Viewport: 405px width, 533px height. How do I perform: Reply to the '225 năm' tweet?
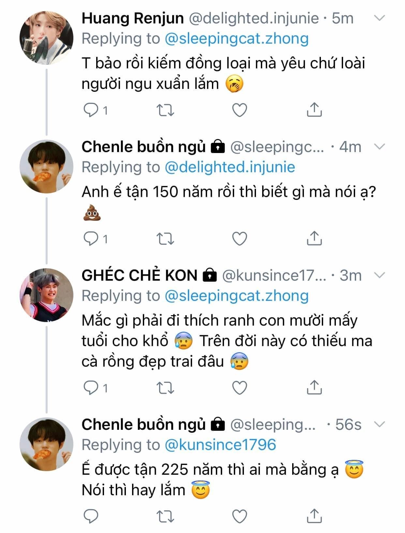pyautogui.click(x=91, y=516)
